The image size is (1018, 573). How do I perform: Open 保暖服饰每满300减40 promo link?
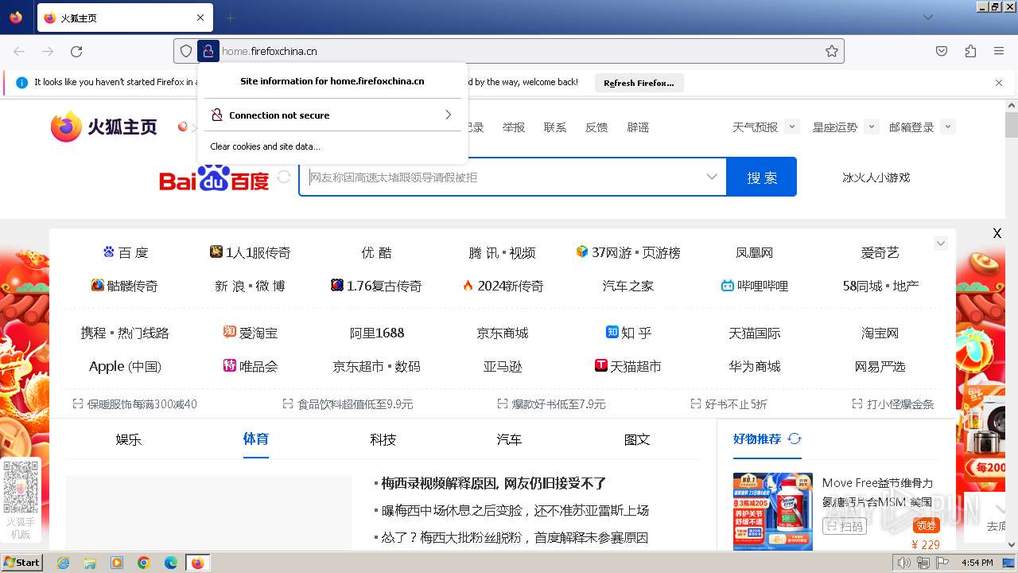tap(134, 404)
